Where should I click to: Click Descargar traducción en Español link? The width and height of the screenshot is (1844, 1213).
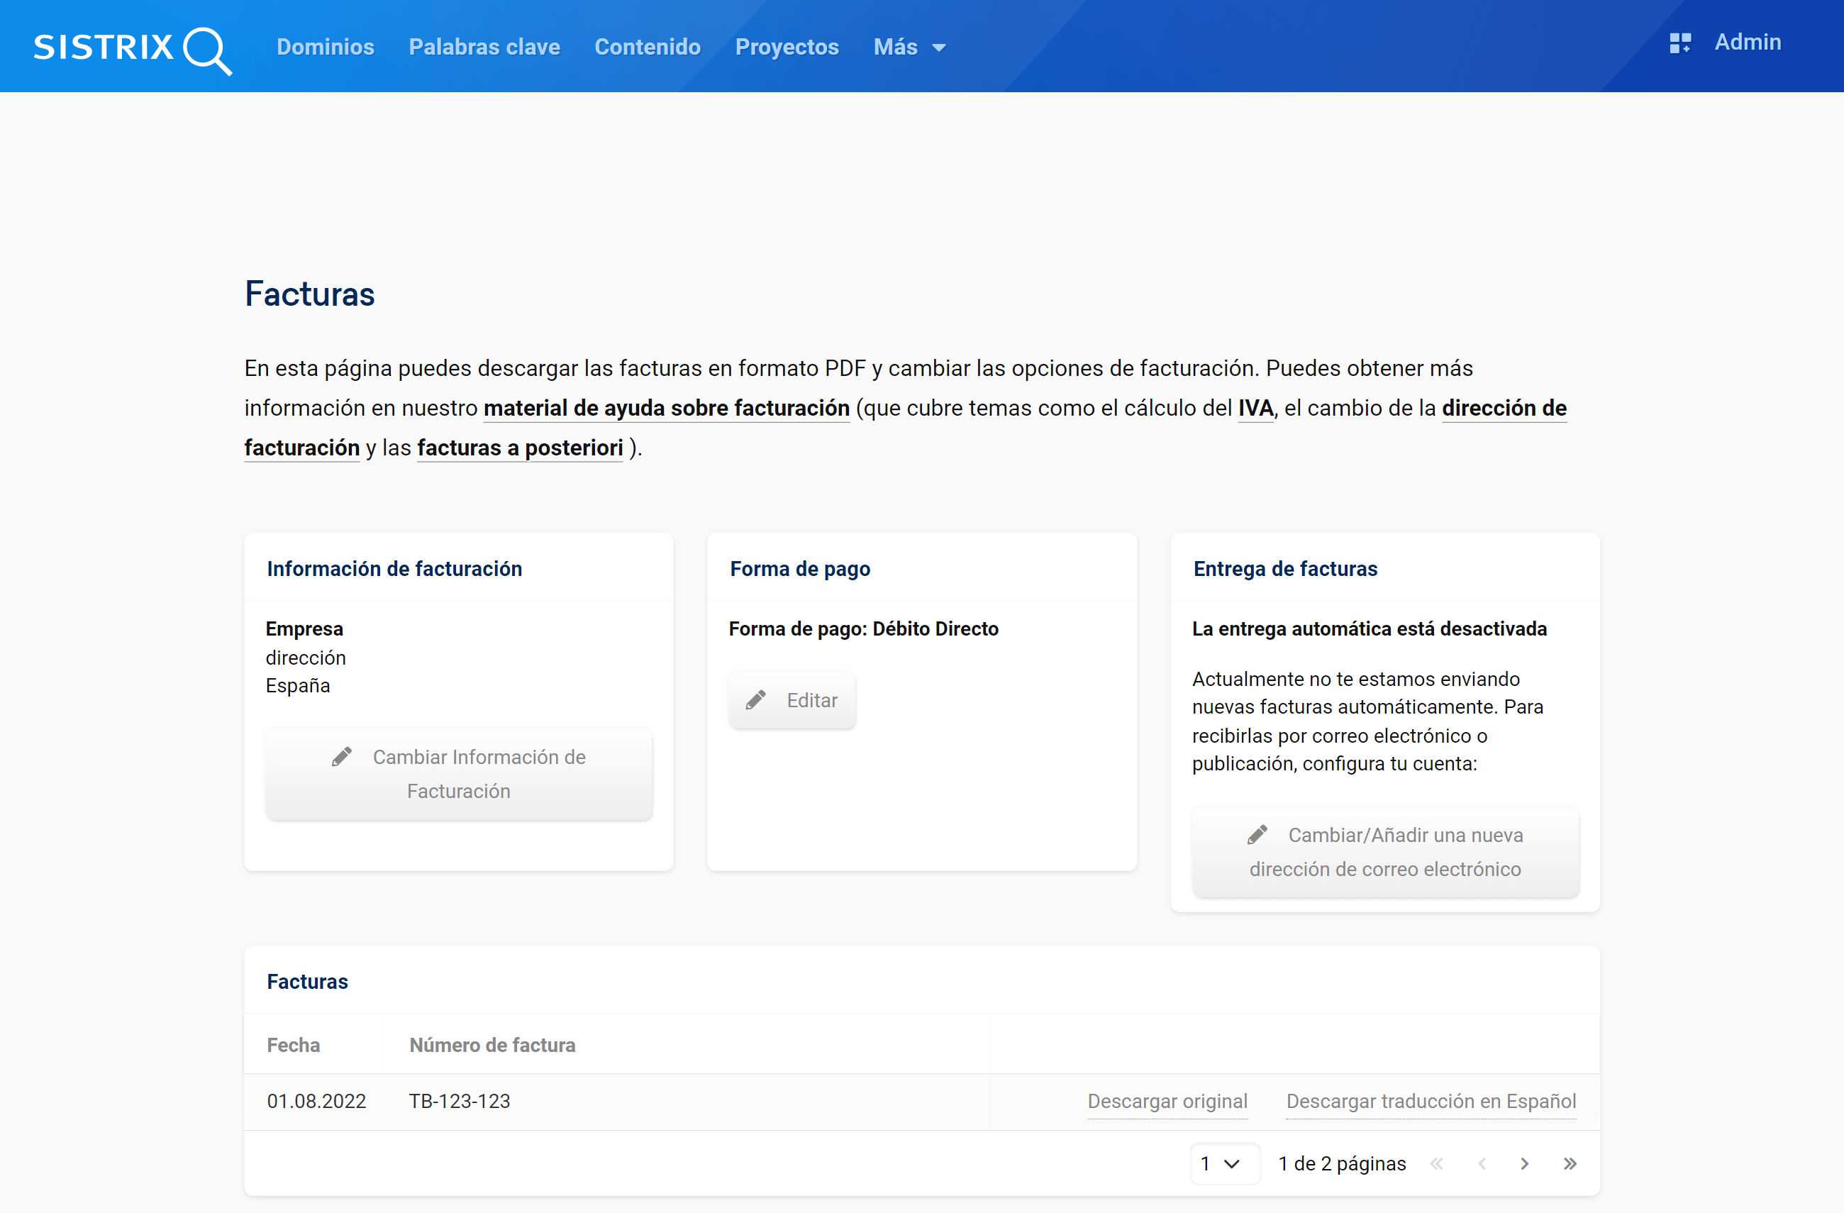click(x=1431, y=1102)
